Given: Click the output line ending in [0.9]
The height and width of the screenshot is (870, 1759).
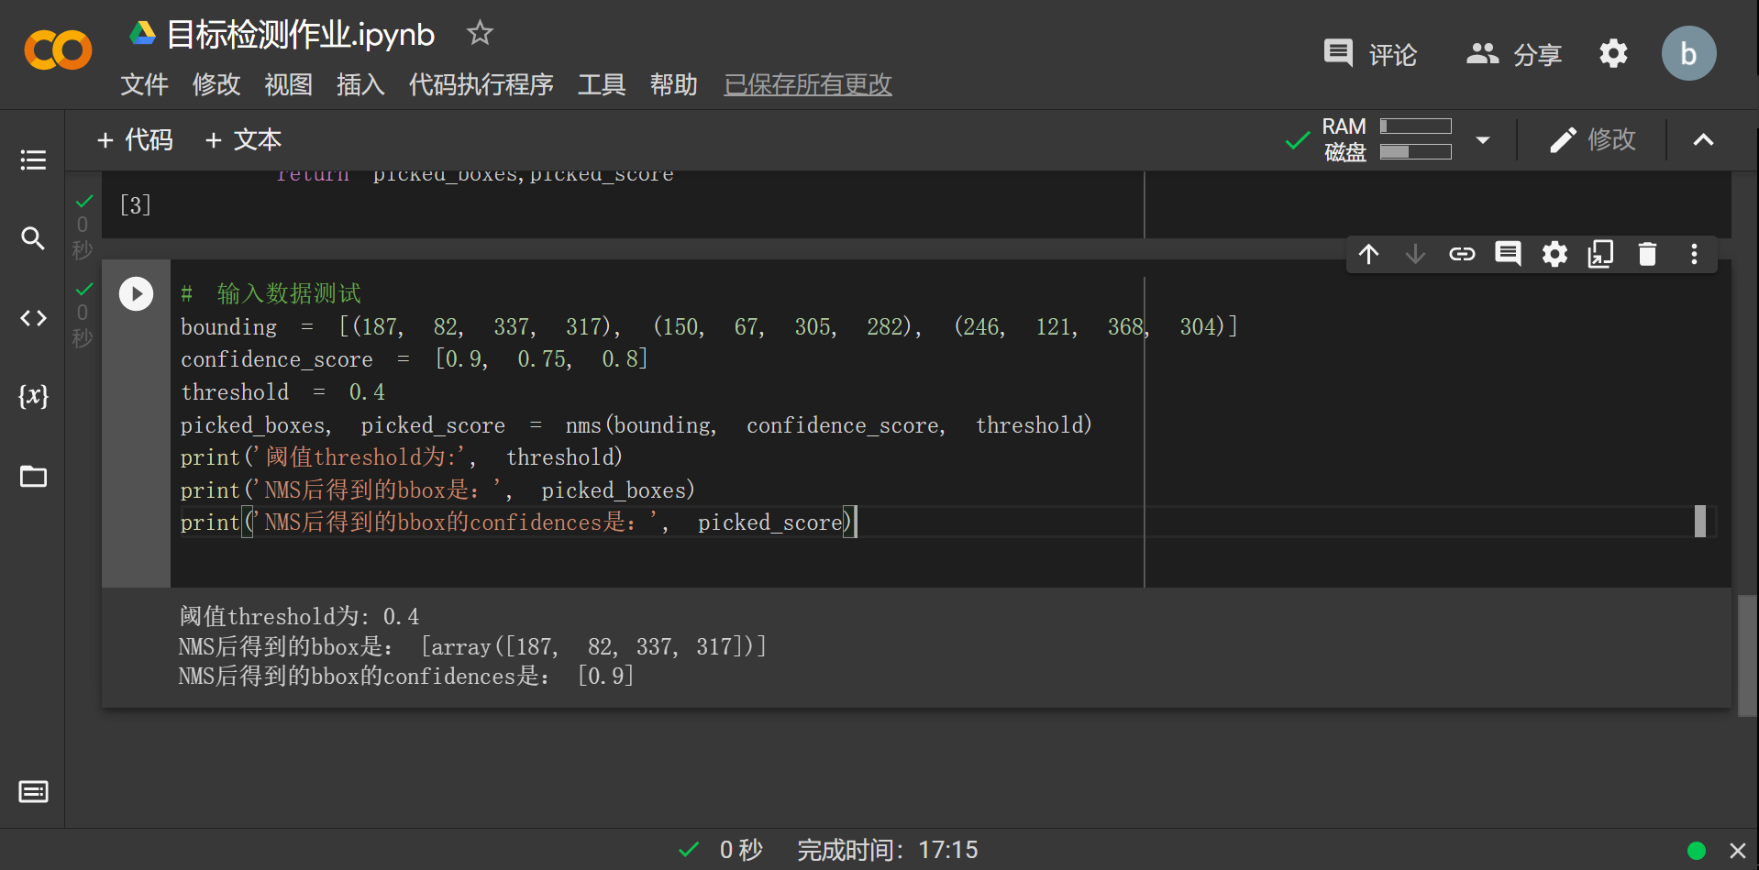Looking at the screenshot, I should point(406,676).
